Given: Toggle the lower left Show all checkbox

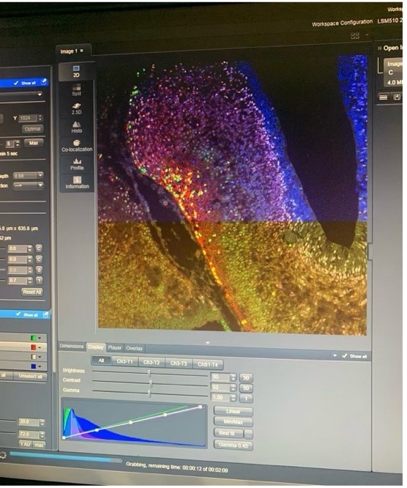Looking at the screenshot, I should (18, 314).
